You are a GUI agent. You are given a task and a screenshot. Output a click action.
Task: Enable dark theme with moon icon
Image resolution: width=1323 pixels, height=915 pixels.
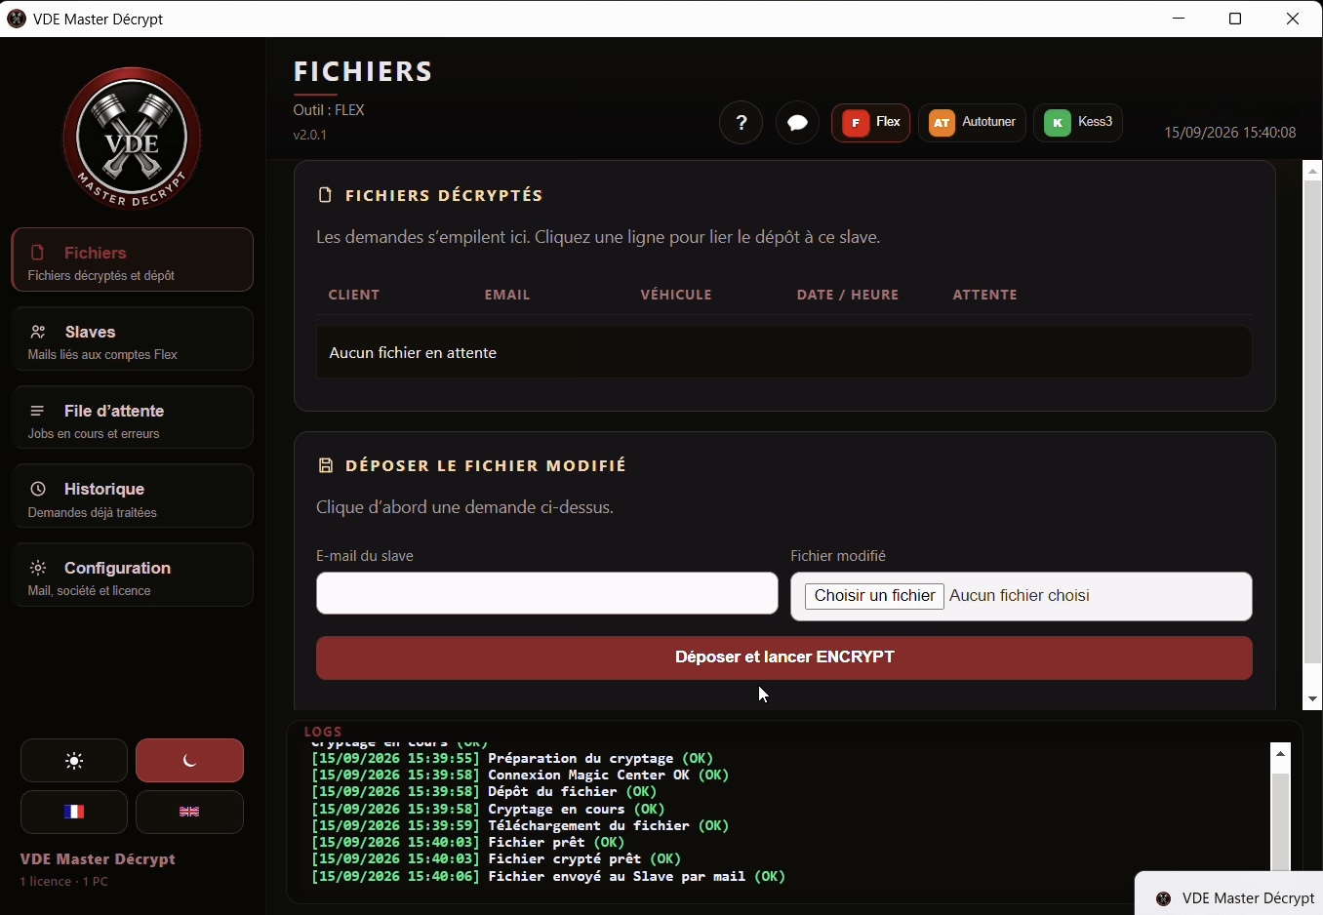[x=190, y=761]
